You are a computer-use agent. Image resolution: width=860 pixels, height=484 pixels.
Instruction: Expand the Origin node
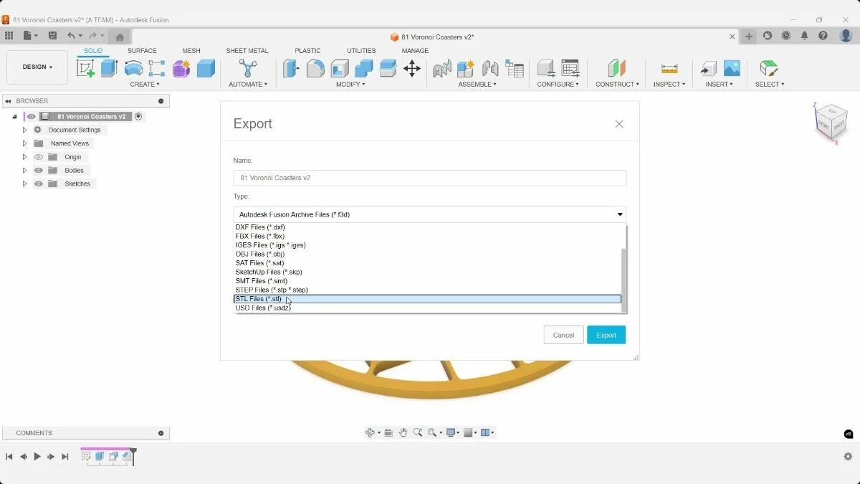24,157
